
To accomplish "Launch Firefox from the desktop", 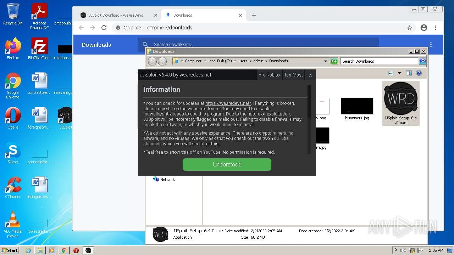I will (13, 46).
